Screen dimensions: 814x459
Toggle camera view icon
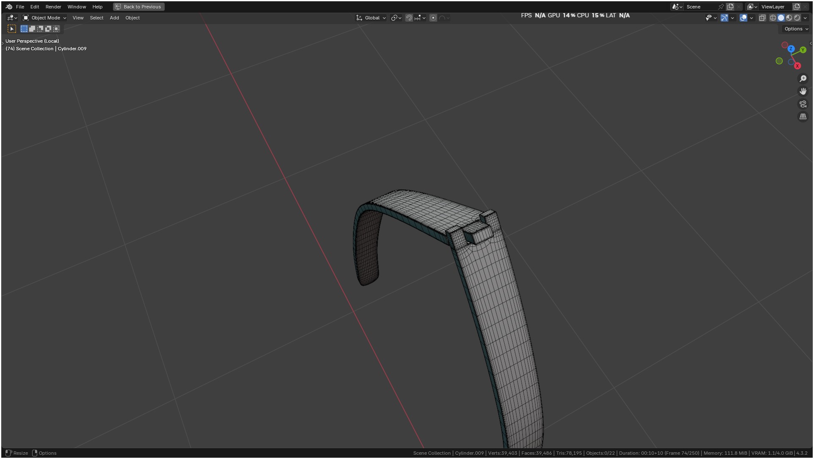(803, 104)
